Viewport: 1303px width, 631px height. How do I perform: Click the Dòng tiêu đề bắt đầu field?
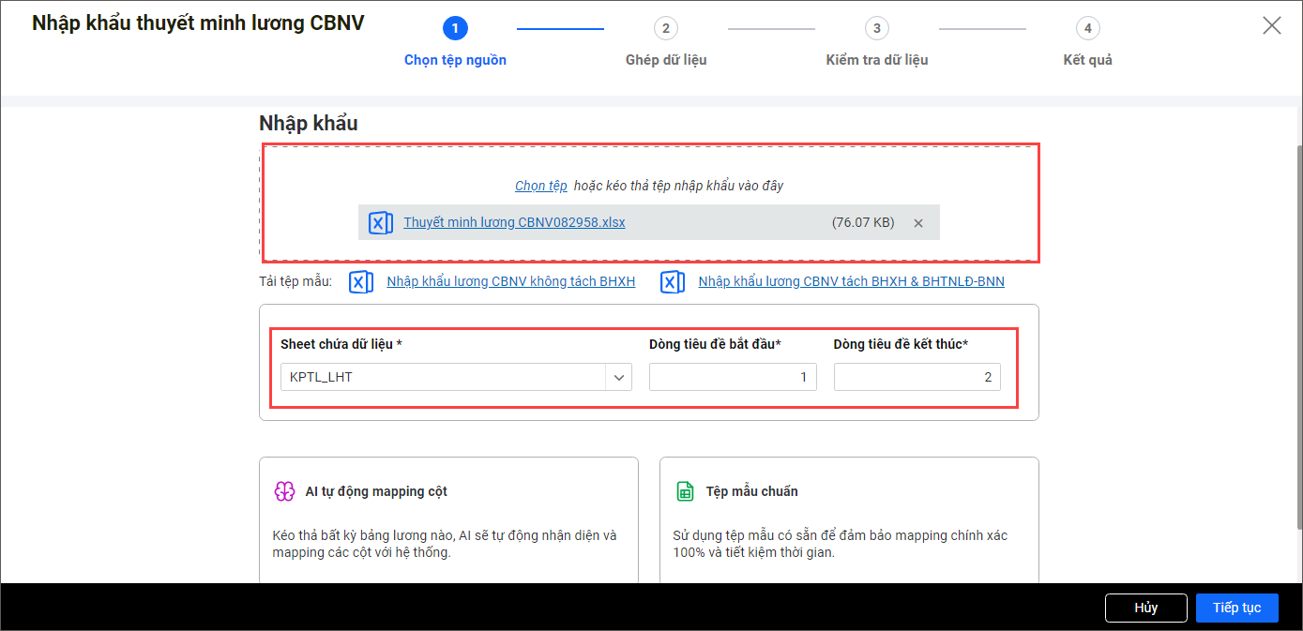pyautogui.click(x=732, y=377)
